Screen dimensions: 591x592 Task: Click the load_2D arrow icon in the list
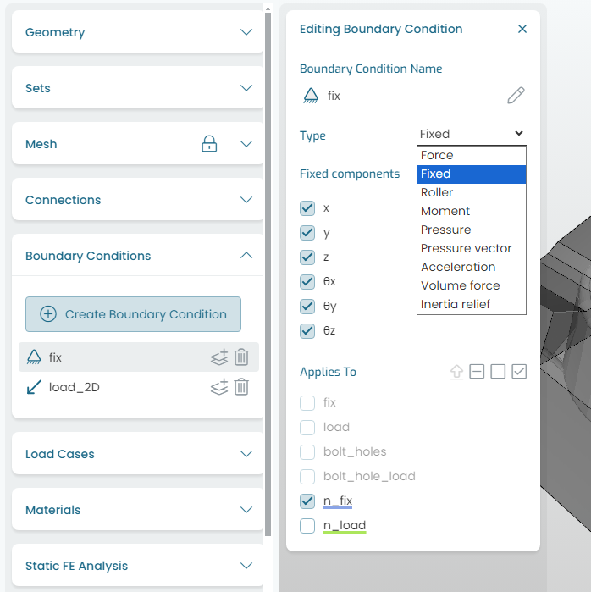(x=34, y=387)
